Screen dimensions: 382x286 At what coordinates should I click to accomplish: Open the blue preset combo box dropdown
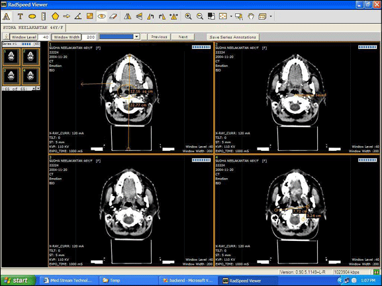tap(136, 37)
